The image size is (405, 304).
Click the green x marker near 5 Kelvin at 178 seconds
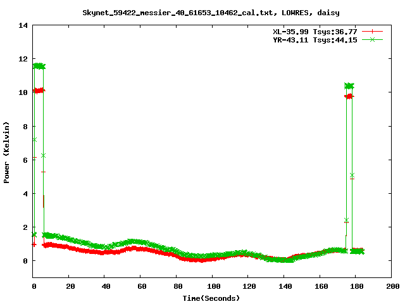(x=352, y=175)
